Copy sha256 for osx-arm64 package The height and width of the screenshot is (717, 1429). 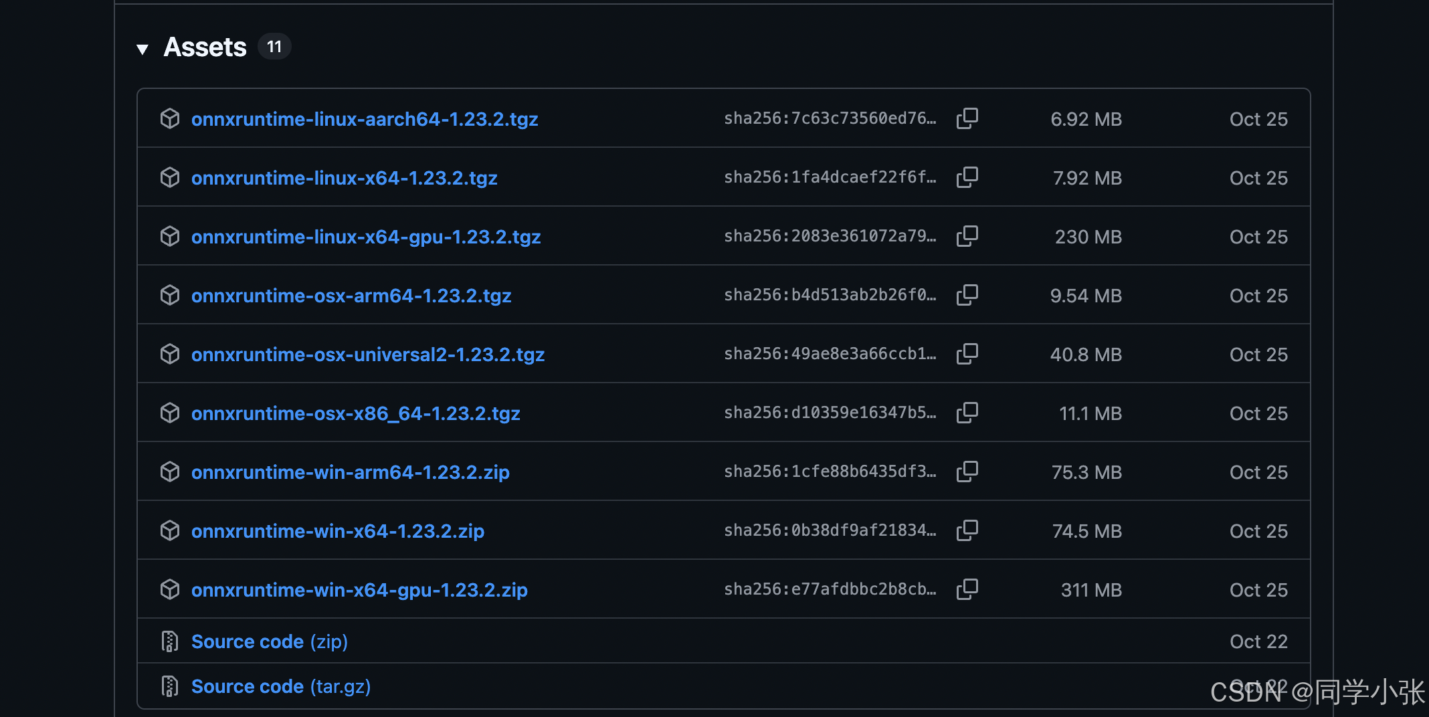pos(967,295)
